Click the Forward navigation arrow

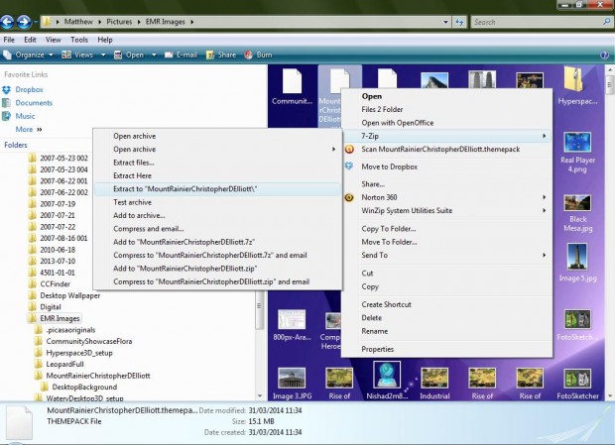click(24, 22)
